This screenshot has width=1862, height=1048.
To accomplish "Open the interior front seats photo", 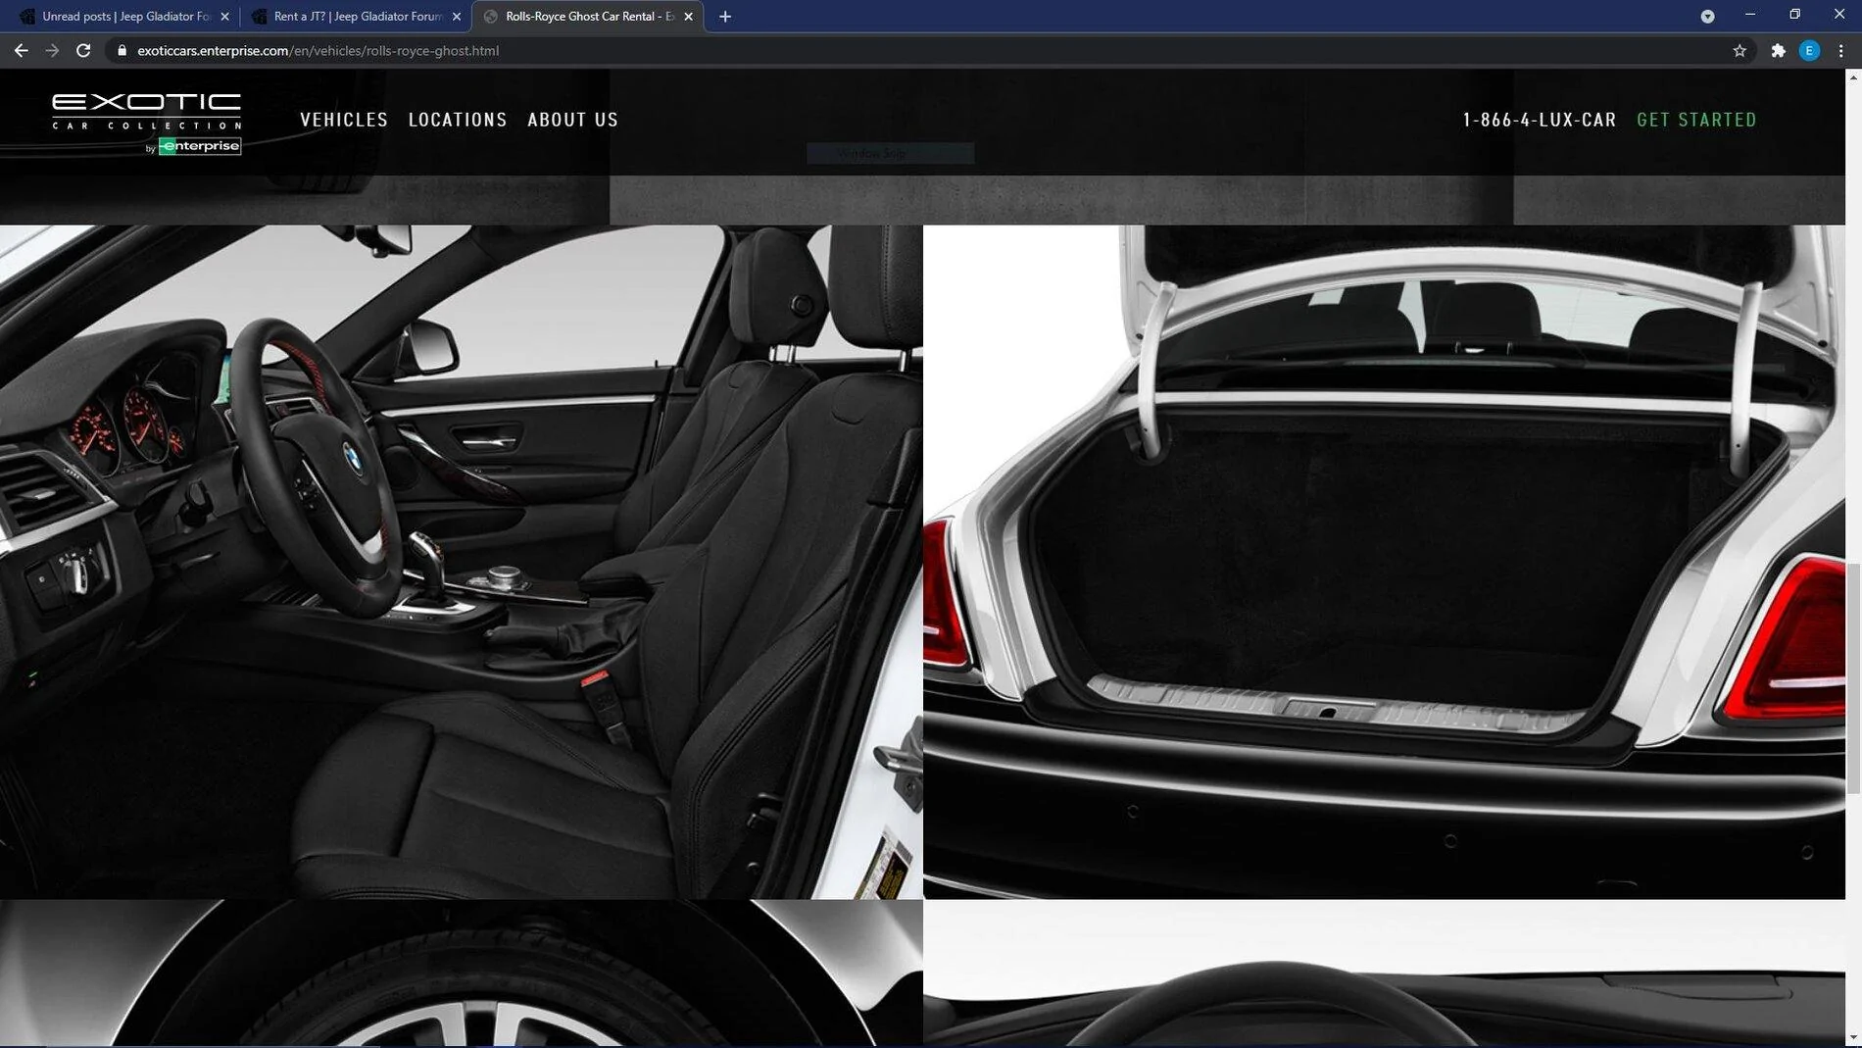I will [x=461, y=562].
